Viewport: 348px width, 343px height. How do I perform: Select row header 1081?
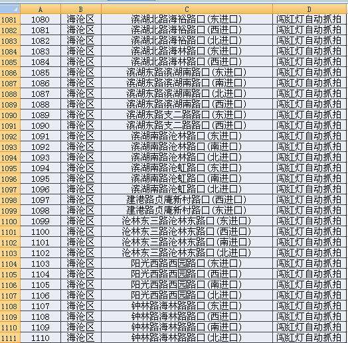pyautogui.click(x=10, y=19)
